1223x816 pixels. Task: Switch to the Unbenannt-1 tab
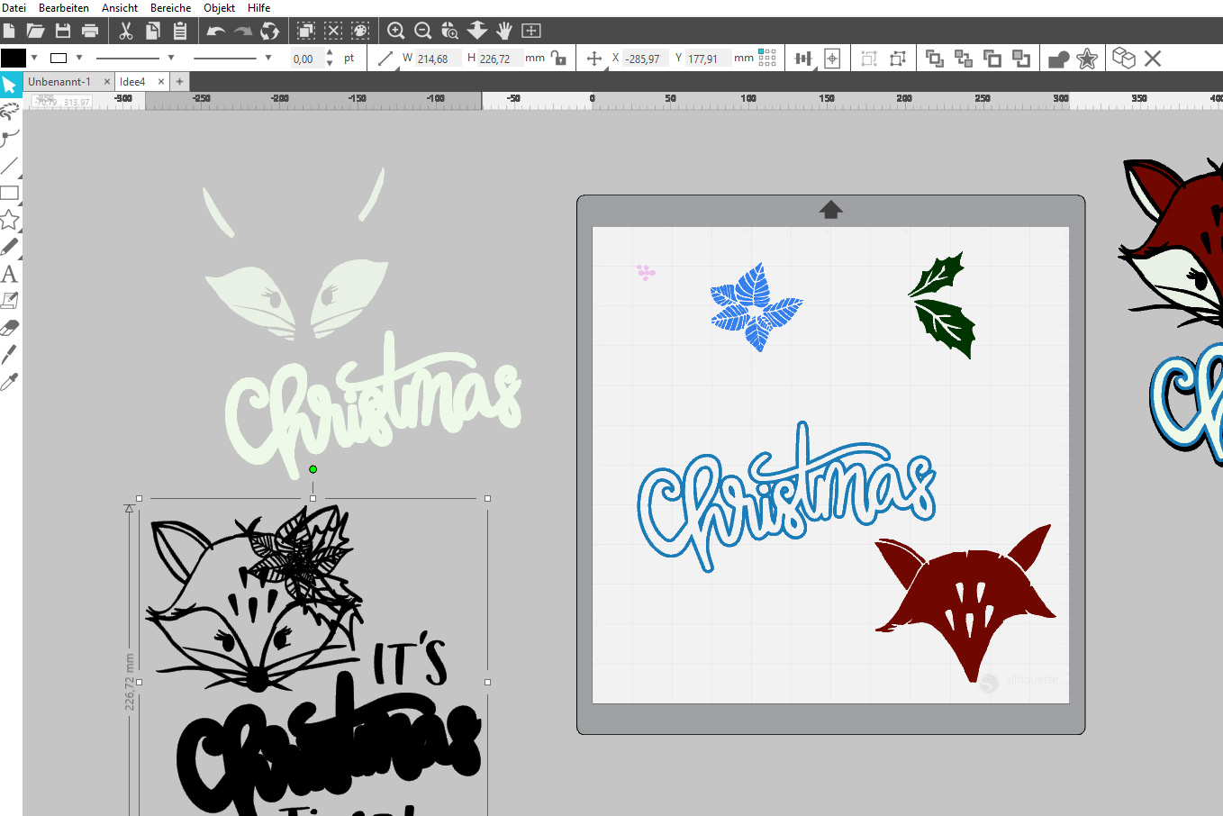pos(59,81)
